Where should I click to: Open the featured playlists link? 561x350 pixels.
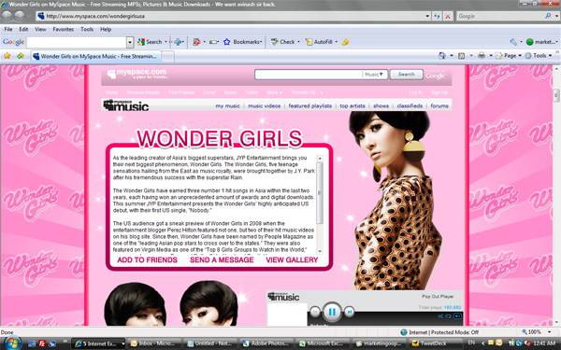pyautogui.click(x=310, y=105)
